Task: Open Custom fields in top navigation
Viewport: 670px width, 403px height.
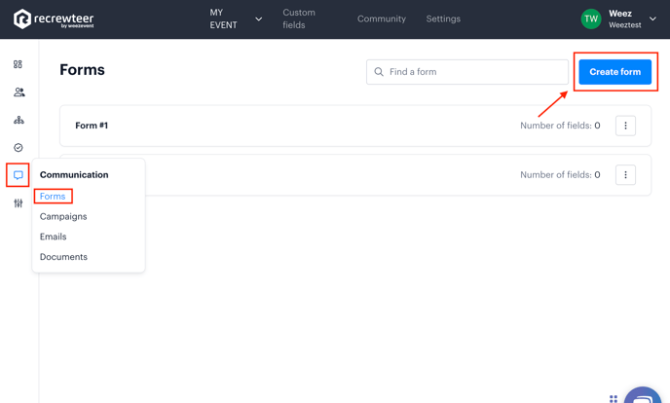Action: pos(299,18)
